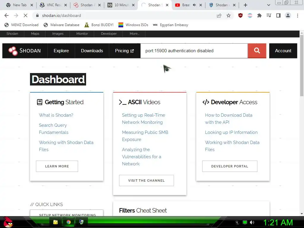This screenshot has width=304, height=228.
Task: View site info via the lock icon
Action: click(x=37, y=15)
